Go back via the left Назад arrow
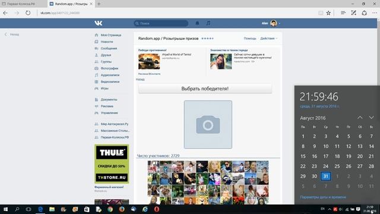The width and height of the screenshot is (380, 214). (x=12, y=34)
